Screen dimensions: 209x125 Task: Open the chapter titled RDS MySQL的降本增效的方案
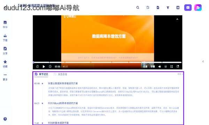click(63, 103)
